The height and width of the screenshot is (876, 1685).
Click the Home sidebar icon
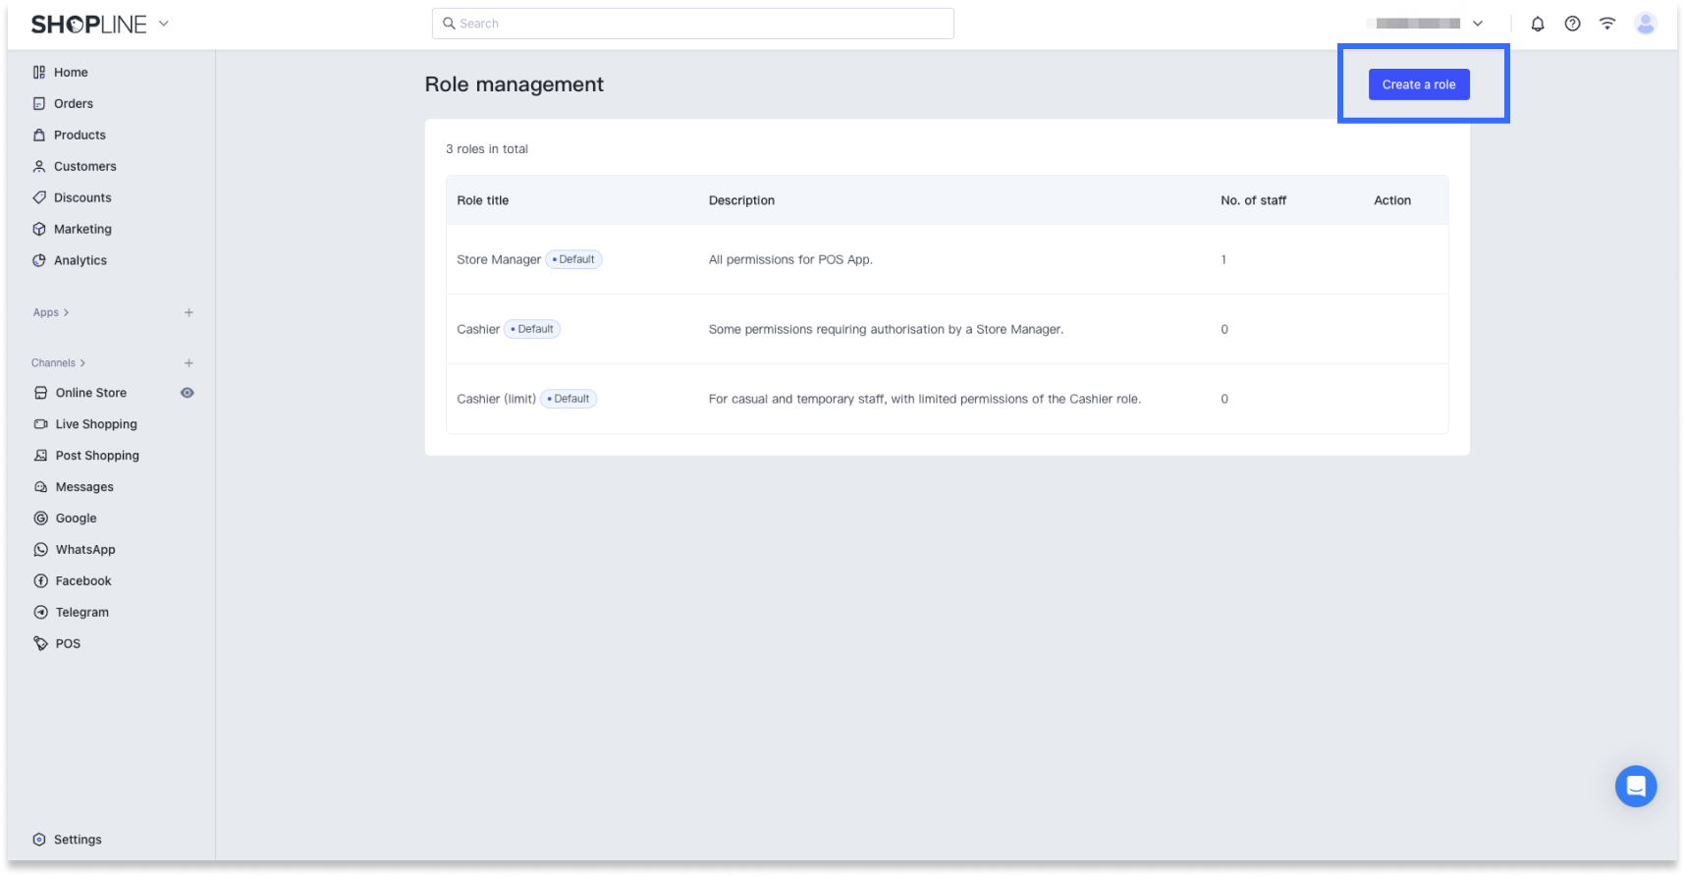click(x=39, y=73)
